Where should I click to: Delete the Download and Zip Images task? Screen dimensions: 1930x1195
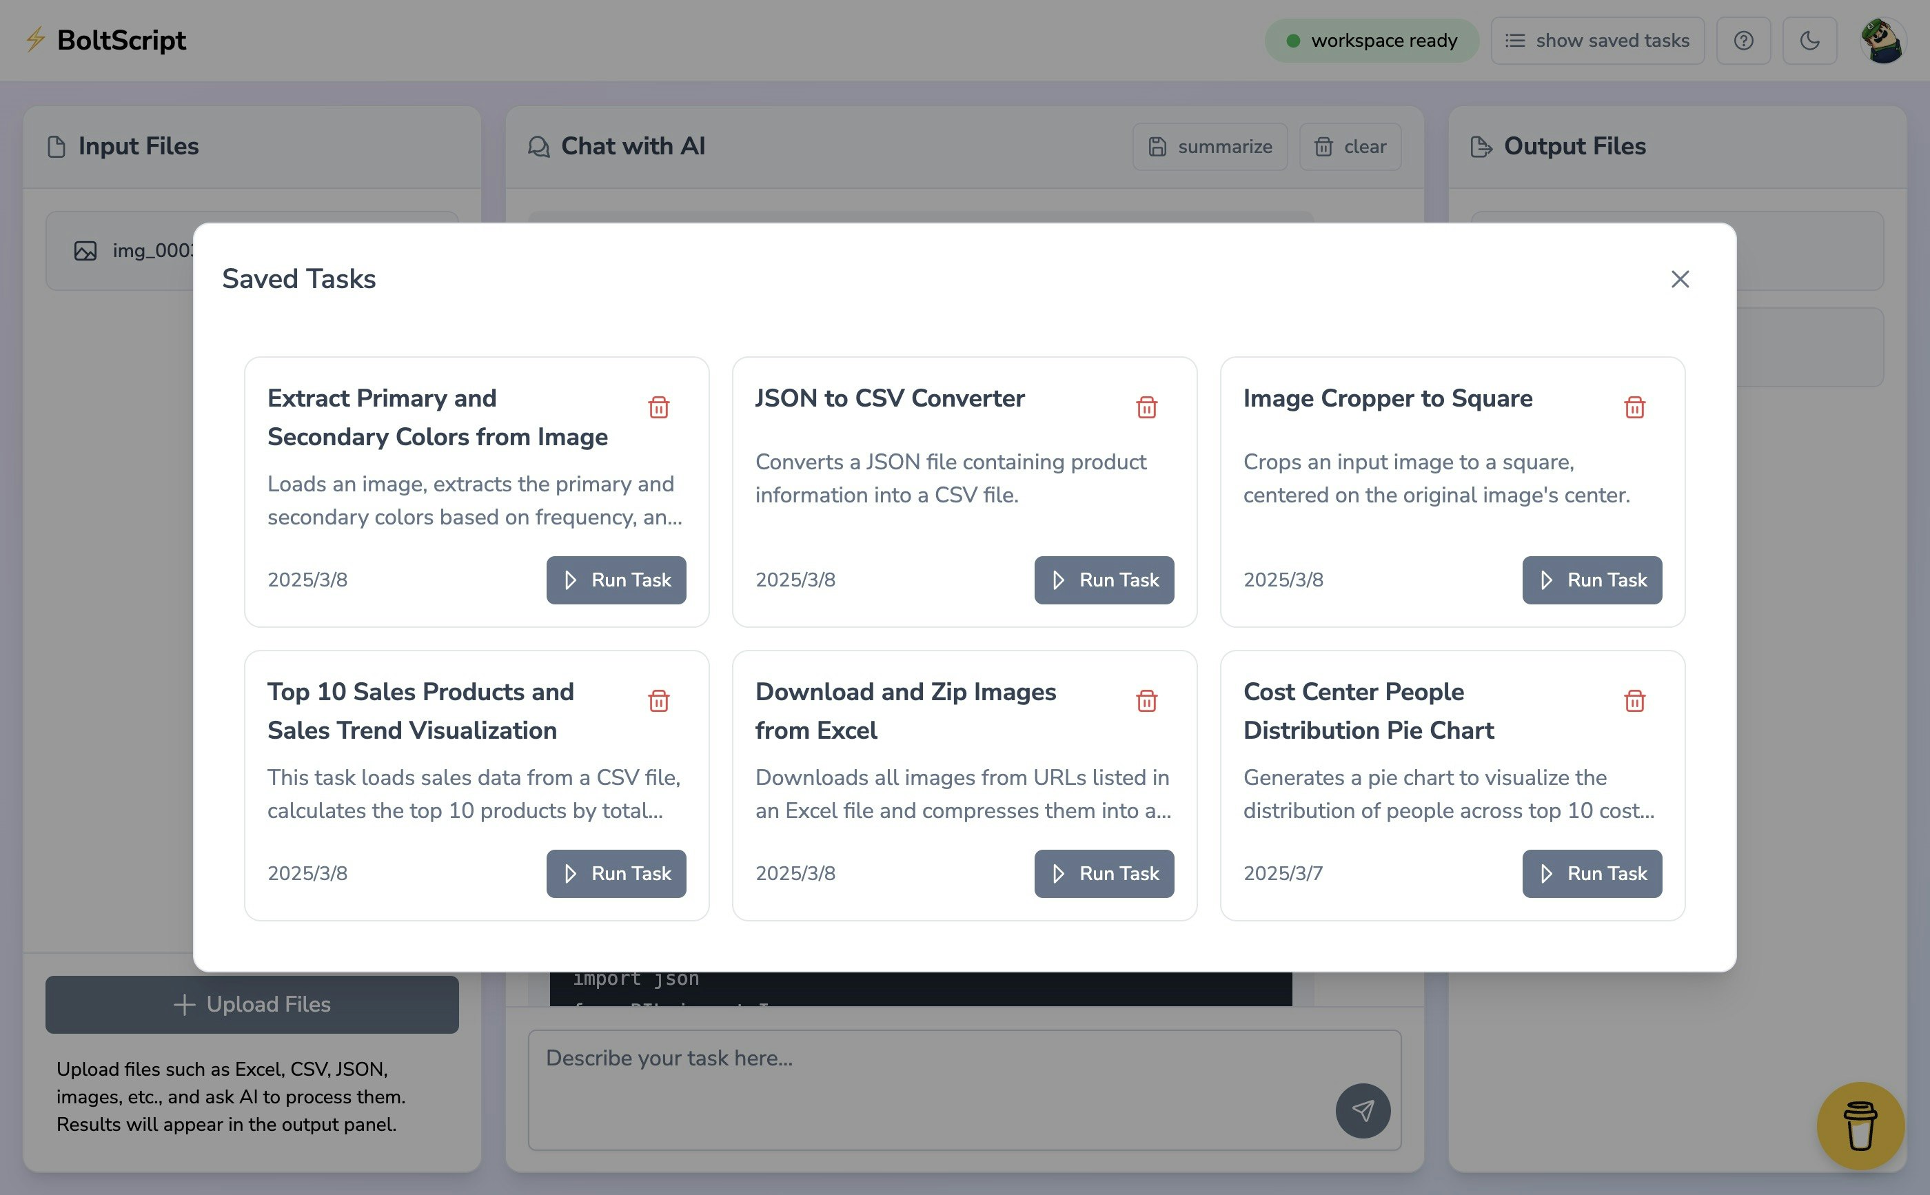[1146, 700]
